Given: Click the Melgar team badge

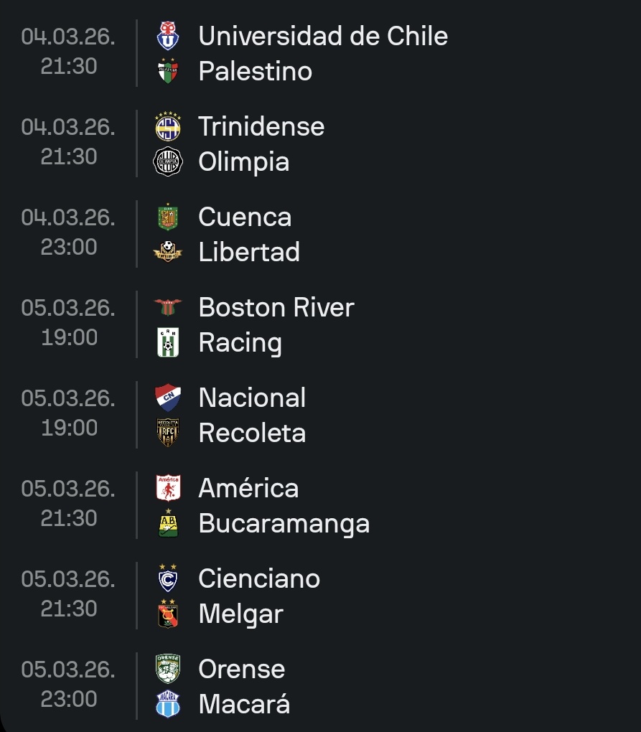Looking at the screenshot, I should coord(168,614).
